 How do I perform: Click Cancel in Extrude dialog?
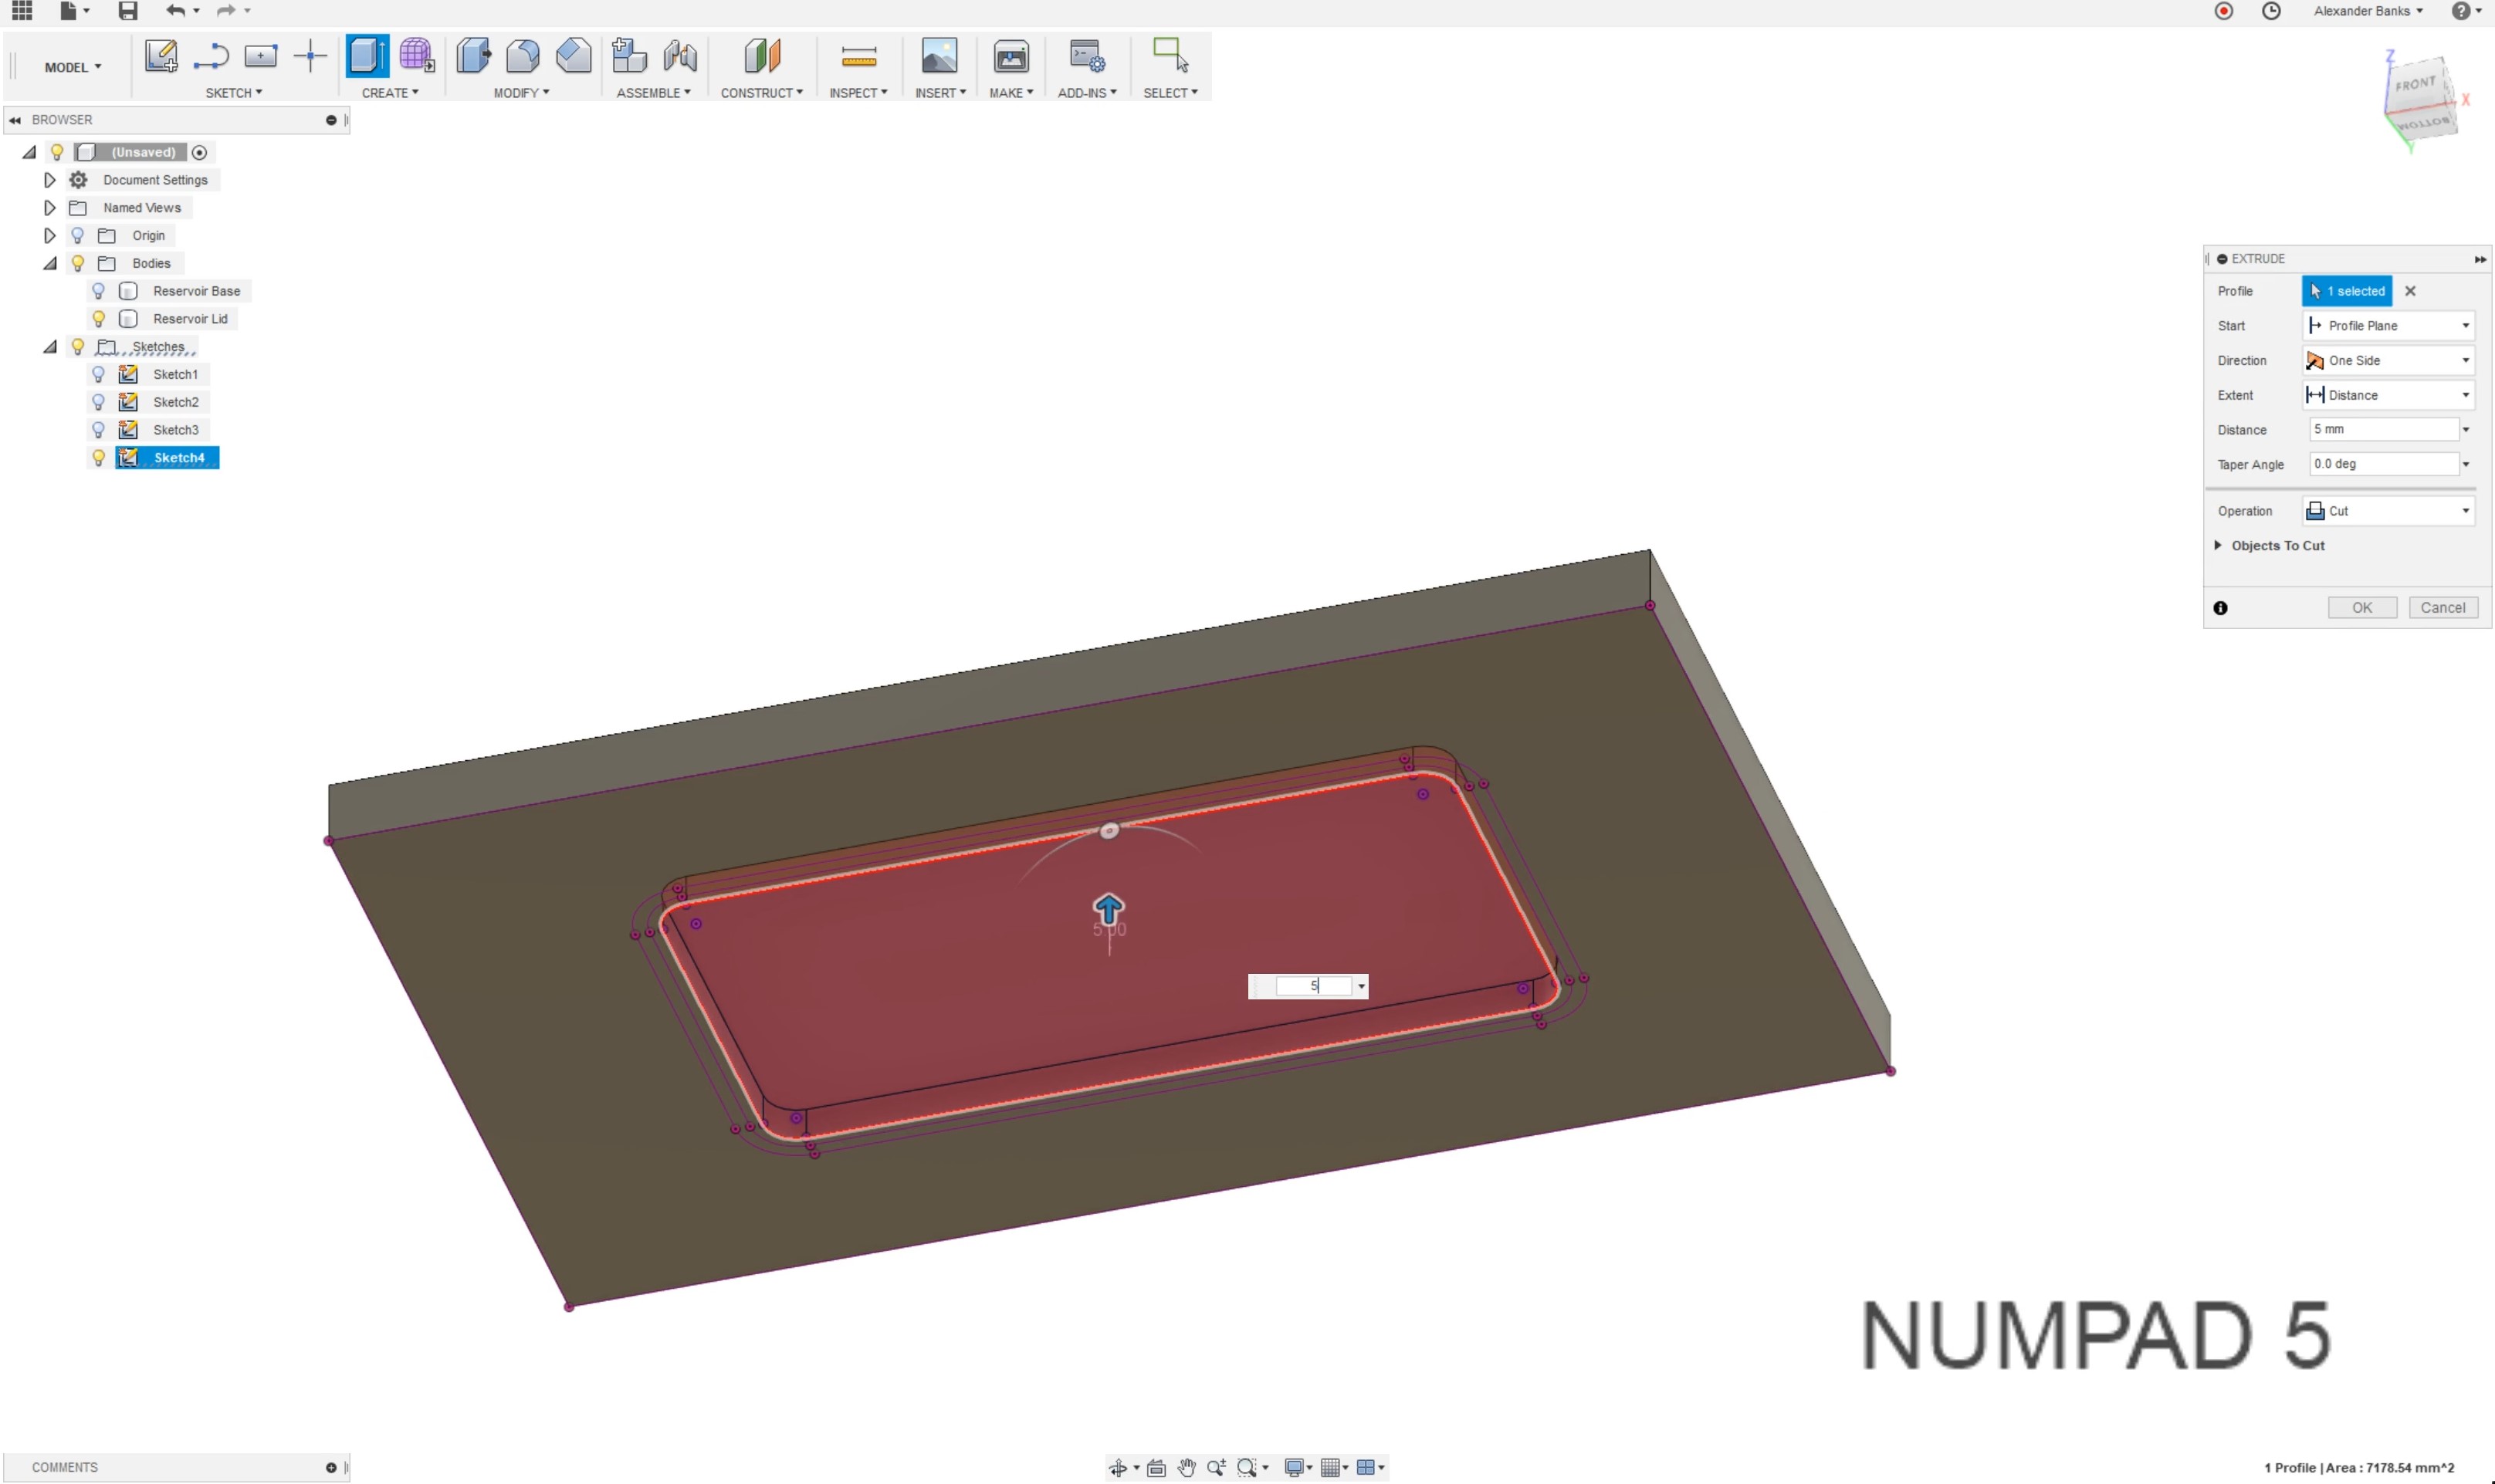(2442, 608)
